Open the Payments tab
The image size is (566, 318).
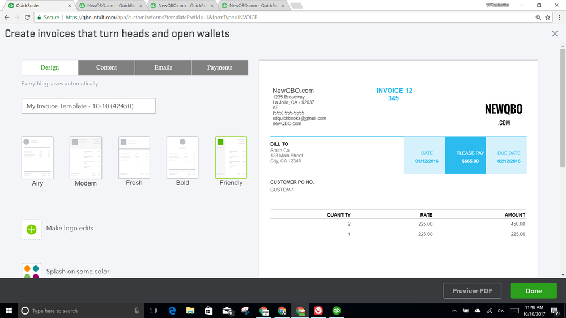(x=220, y=67)
